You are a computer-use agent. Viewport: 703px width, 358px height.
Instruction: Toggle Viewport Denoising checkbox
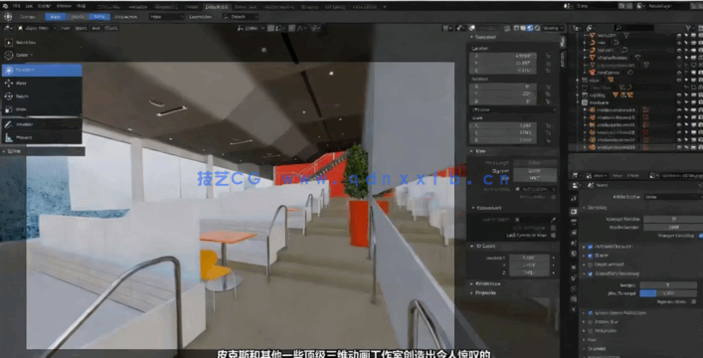click(701, 236)
